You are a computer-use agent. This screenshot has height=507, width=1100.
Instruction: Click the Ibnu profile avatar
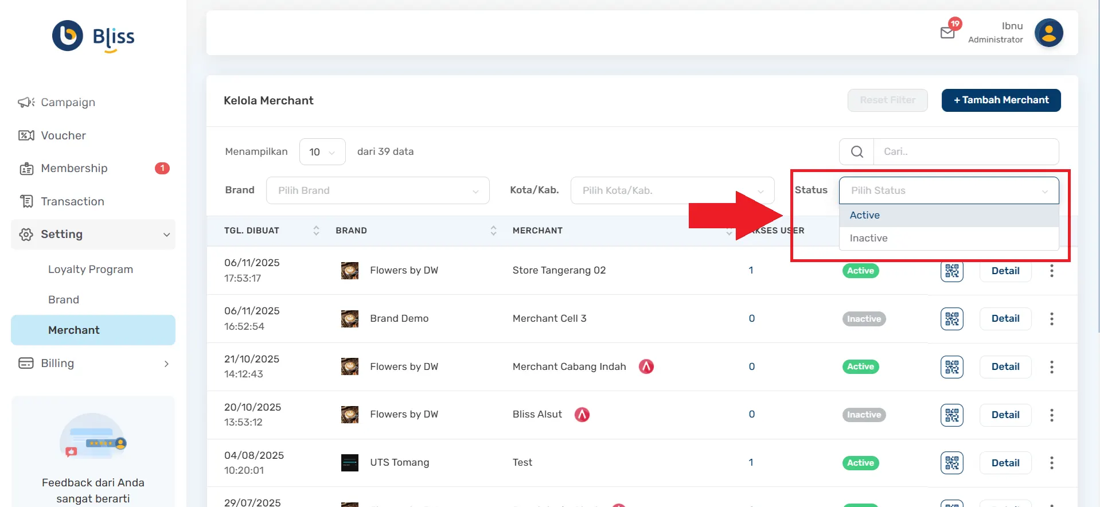click(x=1048, y=33)
